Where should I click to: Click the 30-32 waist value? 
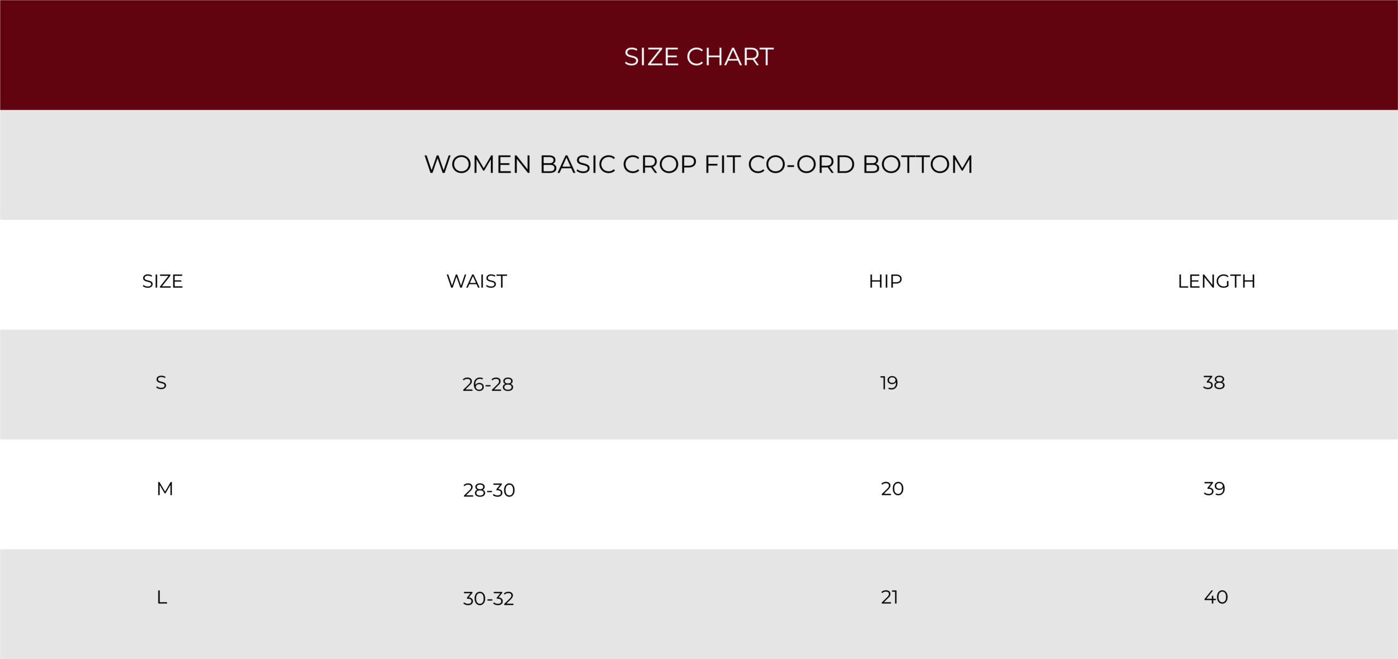click(488, 598)
